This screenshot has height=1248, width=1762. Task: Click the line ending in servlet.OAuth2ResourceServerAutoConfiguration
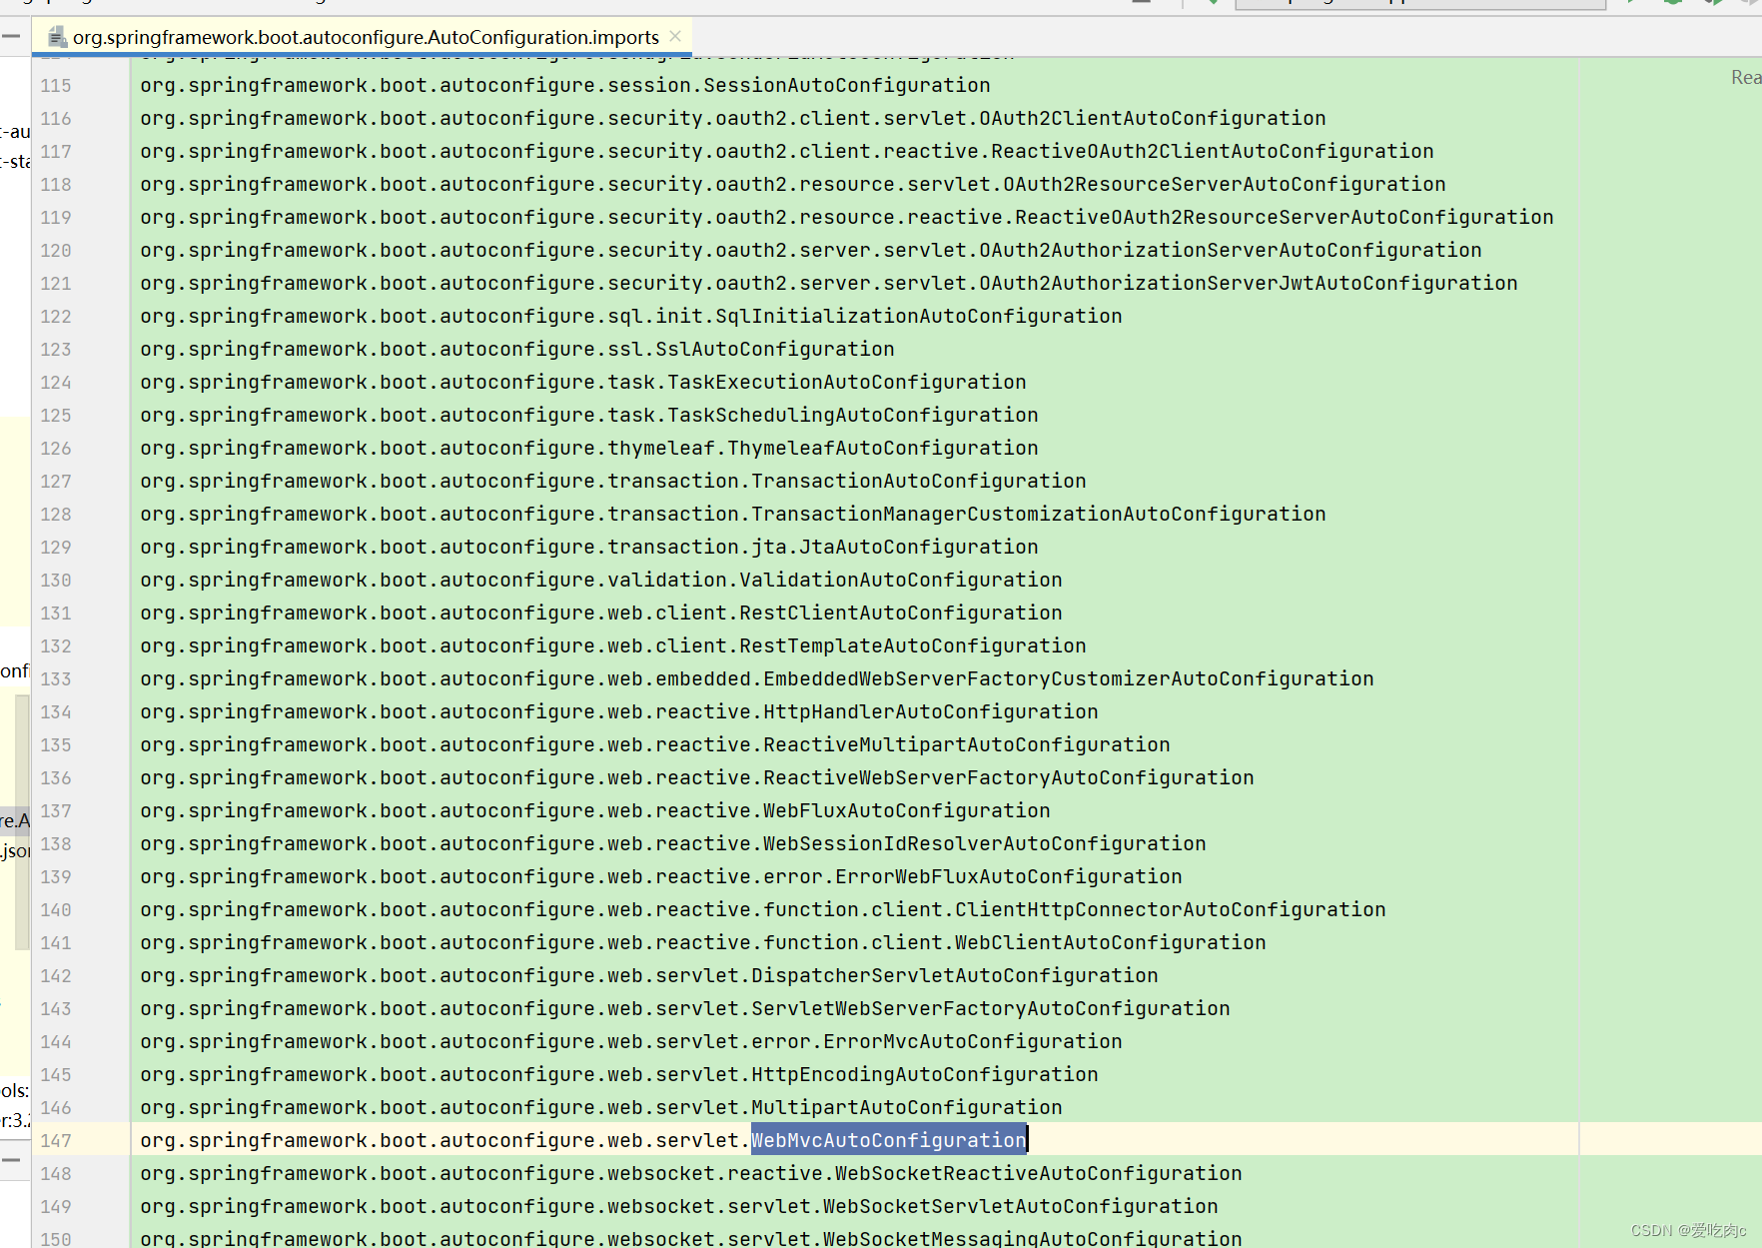(x=793, y=184)
